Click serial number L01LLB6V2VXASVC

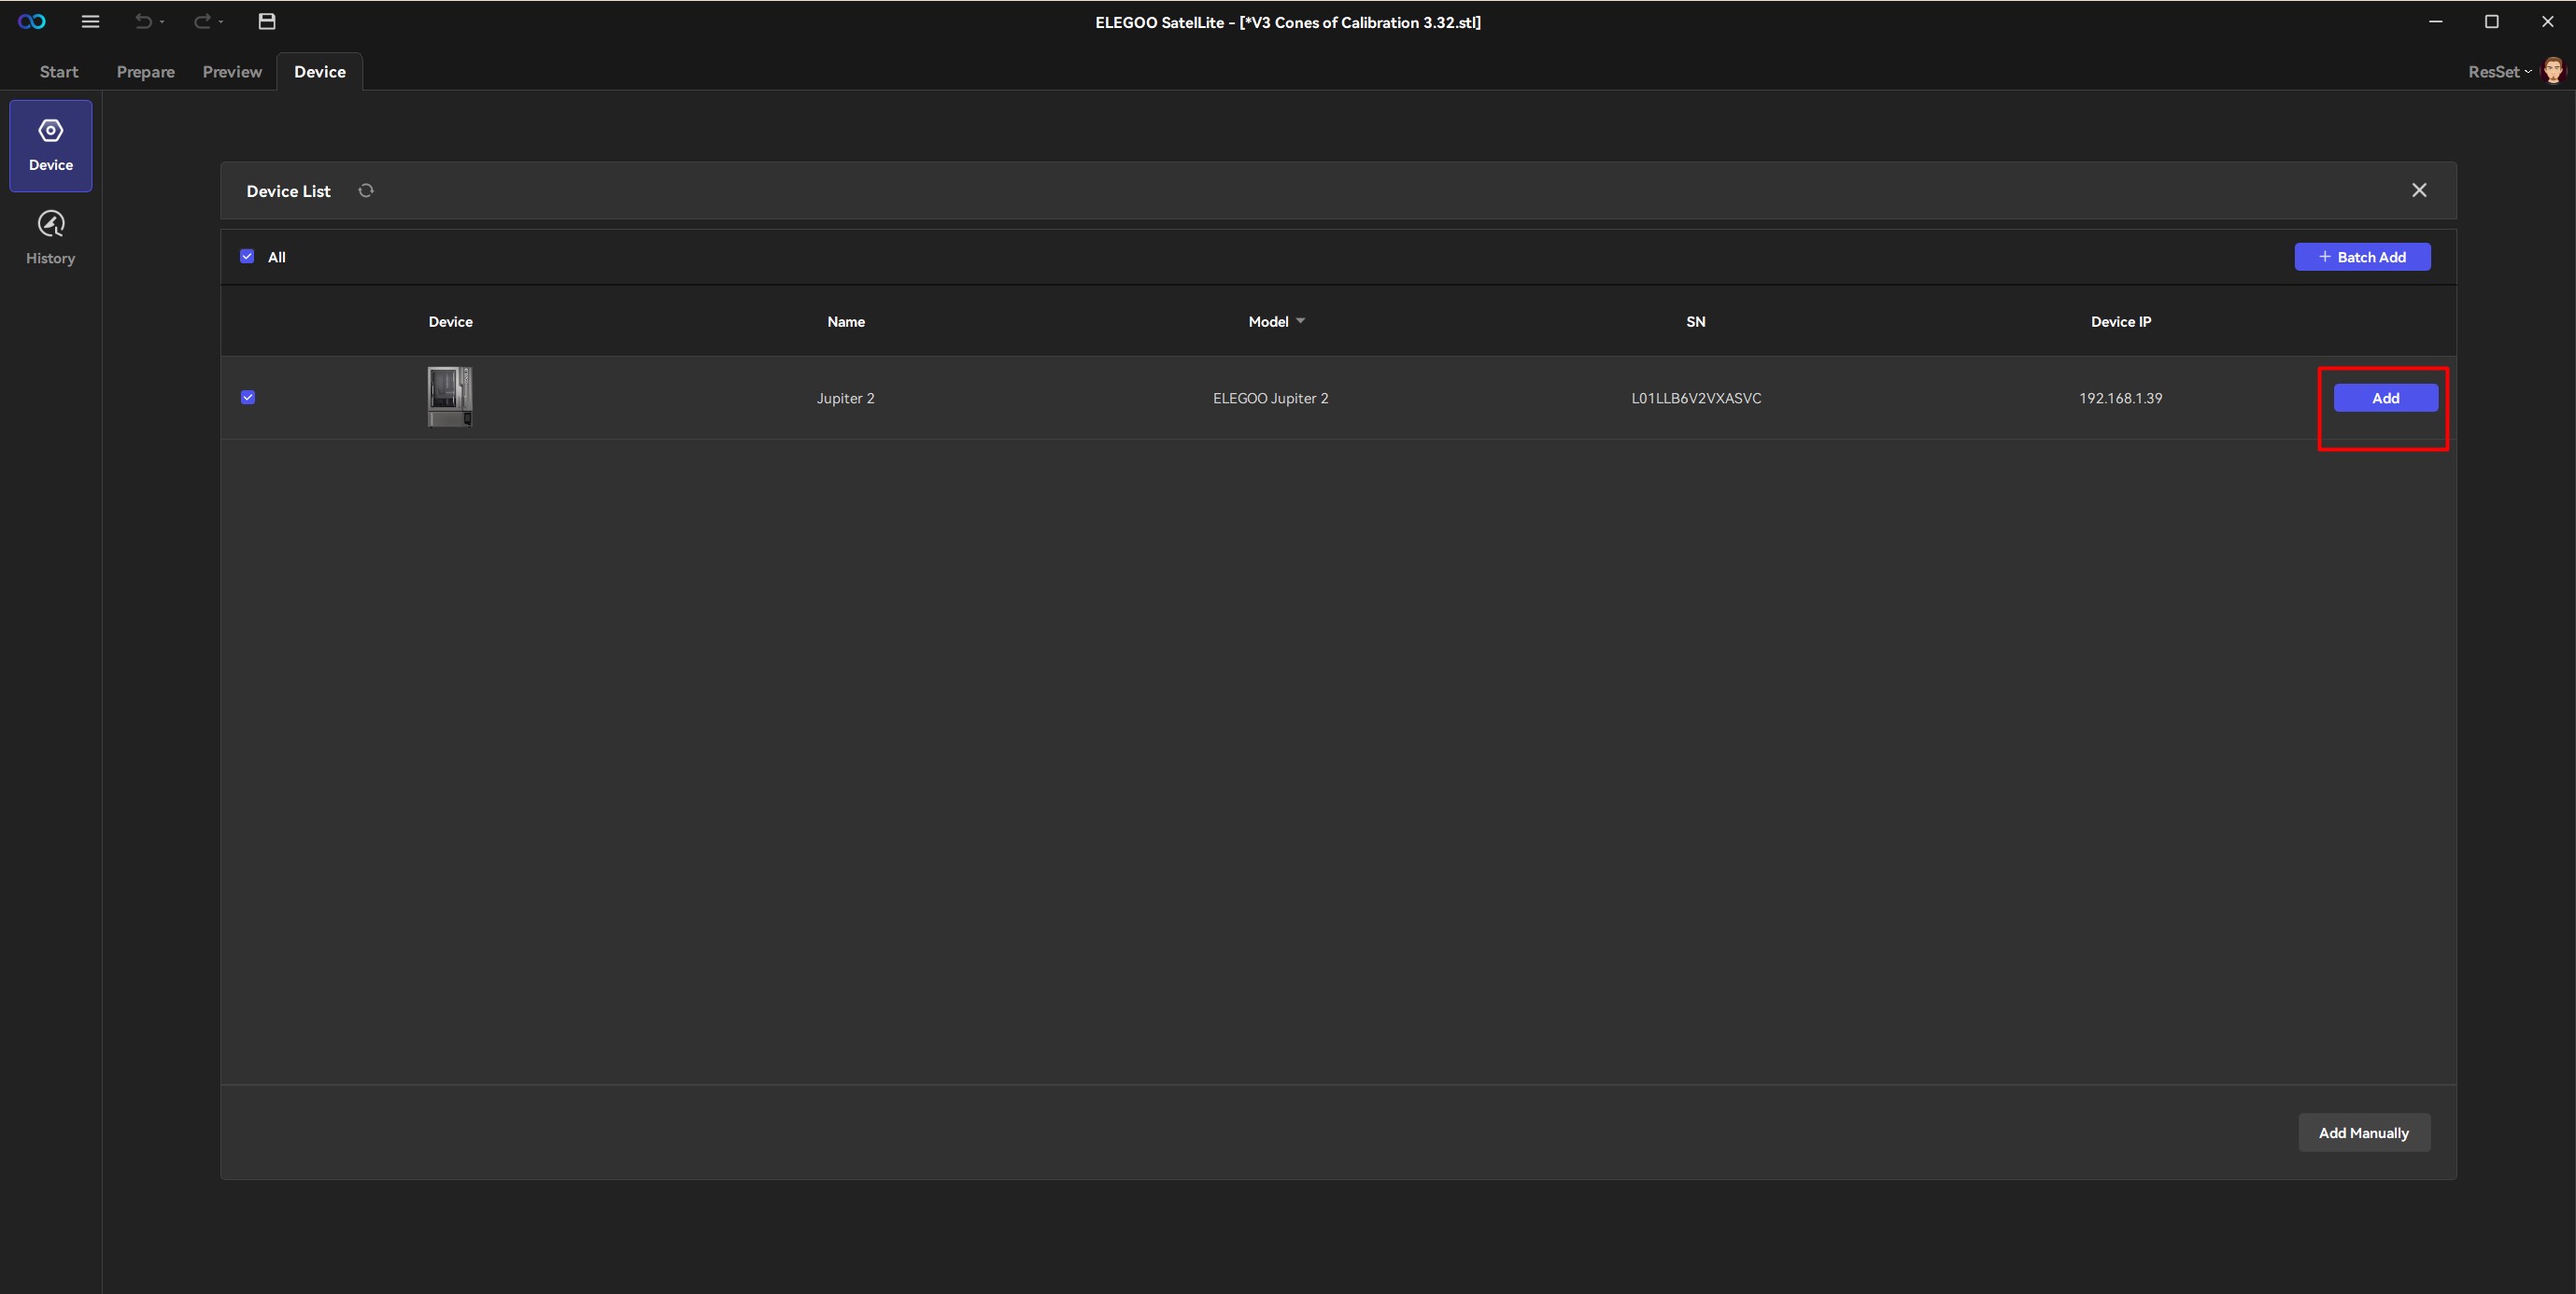1696,398
